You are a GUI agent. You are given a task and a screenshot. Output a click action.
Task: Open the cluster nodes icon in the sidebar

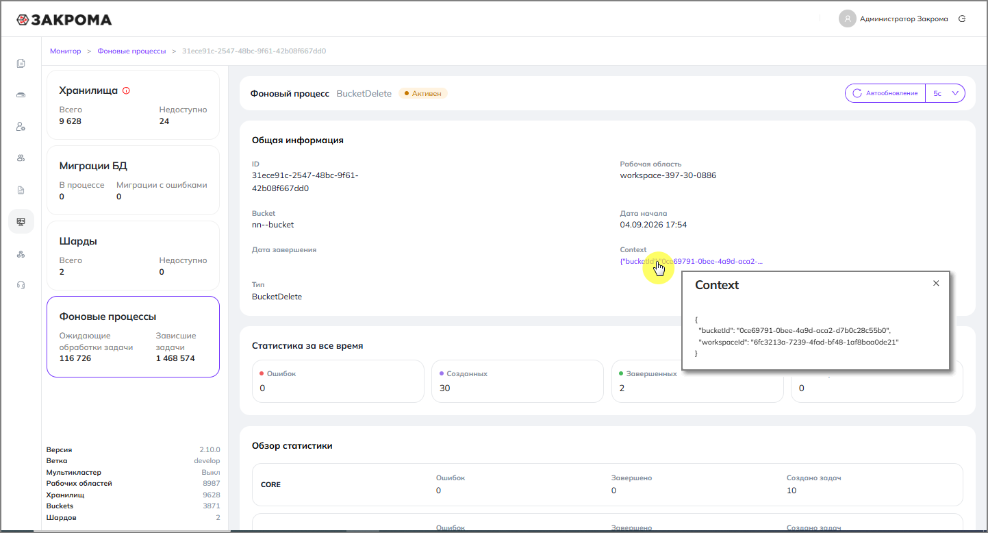pos(21,254)
